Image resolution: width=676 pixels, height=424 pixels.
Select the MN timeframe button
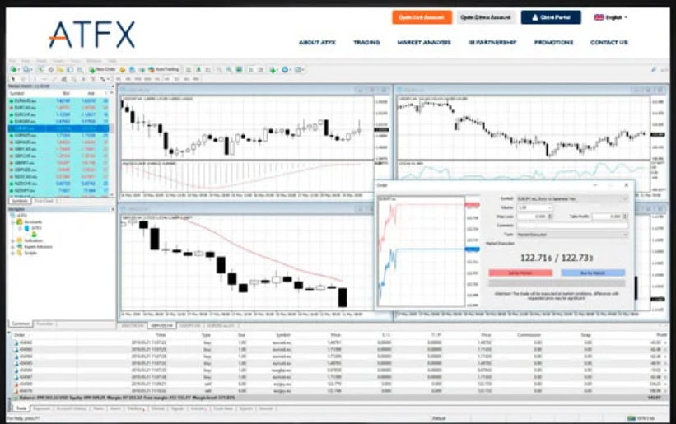196,79
